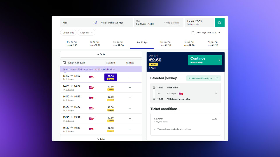The width and height of the screenshot is (280, 157).
Task: Open 0 changes link for 15:50 train
Action: [x=70, y=121]
